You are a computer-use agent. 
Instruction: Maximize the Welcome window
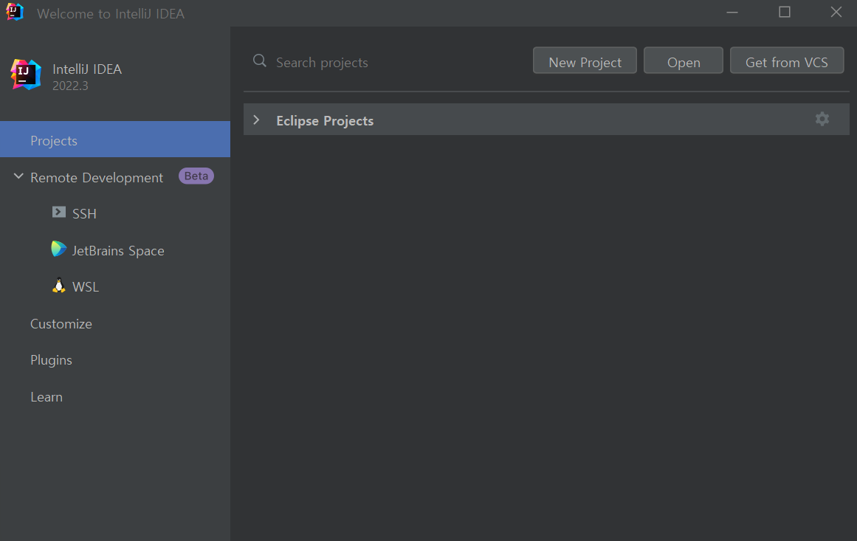pos(785,12)
